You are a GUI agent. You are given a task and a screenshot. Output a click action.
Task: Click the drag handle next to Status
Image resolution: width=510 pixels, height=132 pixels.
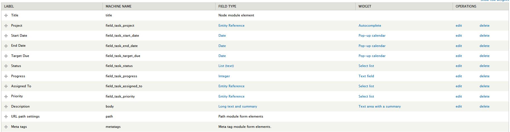[x=6, y=66]
